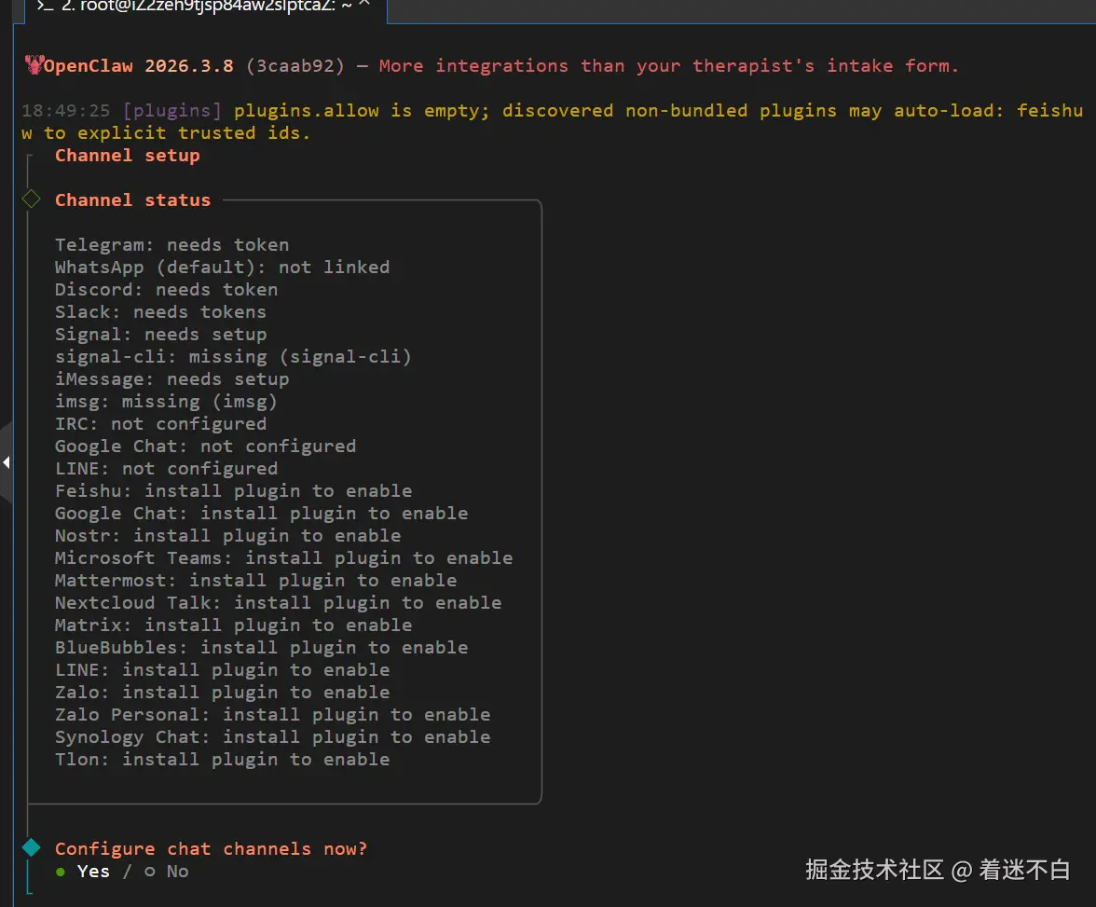The image size is (1096, 907).
Task: Close the root session terminal tab
Action: (364, 5)
